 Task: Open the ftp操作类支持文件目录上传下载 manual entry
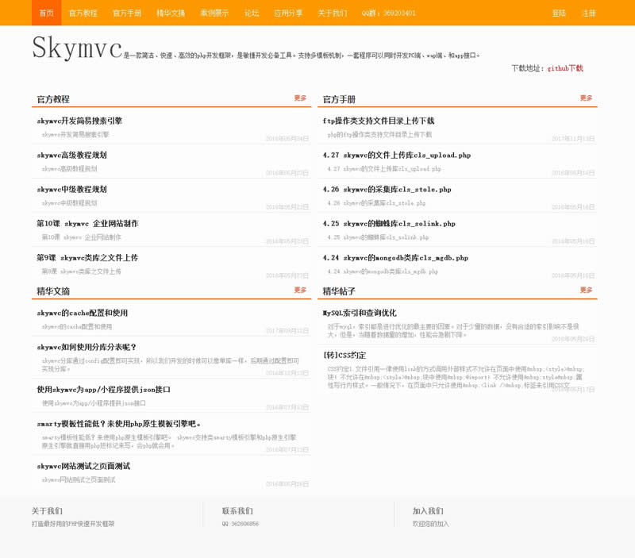click(x=379, y=121)
